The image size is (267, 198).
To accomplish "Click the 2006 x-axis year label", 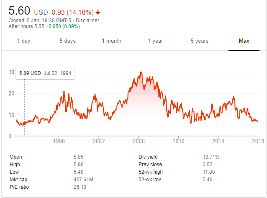I will click(x=139, y=142).
